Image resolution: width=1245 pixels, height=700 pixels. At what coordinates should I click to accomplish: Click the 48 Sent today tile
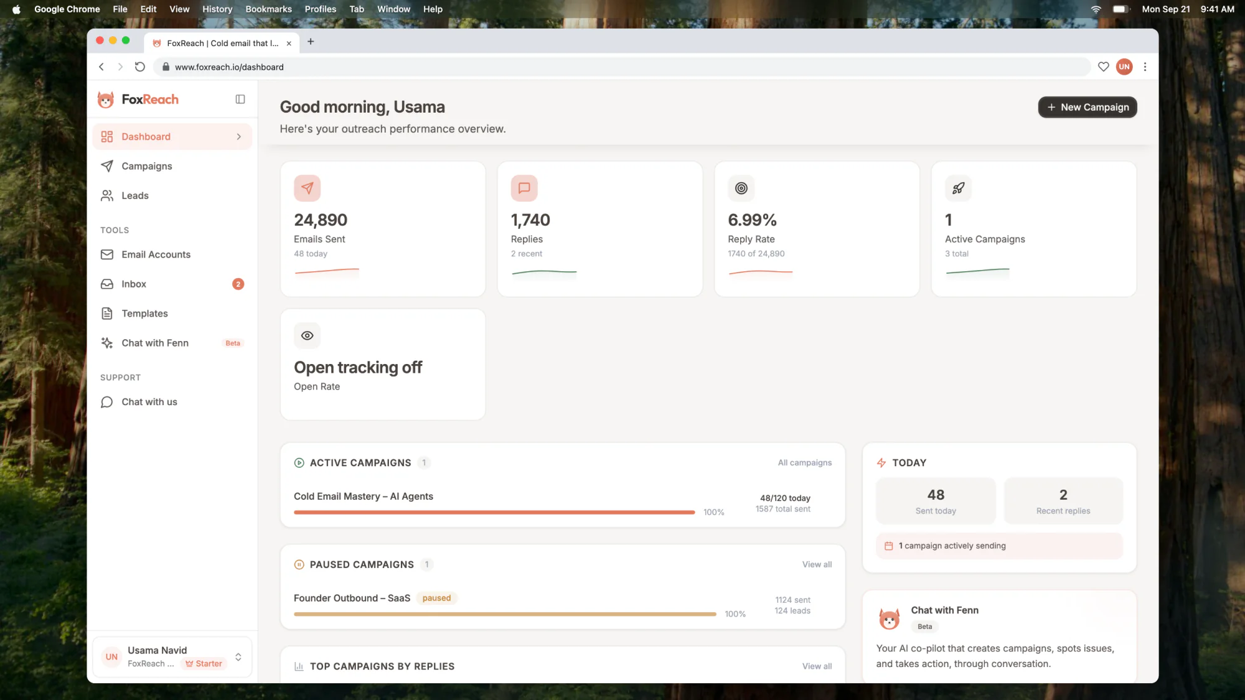(x=936, y=501)
